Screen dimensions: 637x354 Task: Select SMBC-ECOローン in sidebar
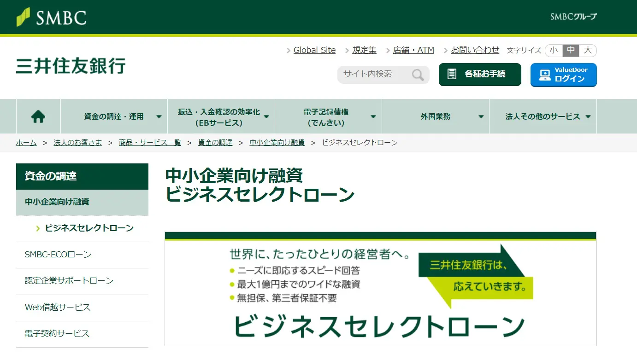tap(58, 255)
